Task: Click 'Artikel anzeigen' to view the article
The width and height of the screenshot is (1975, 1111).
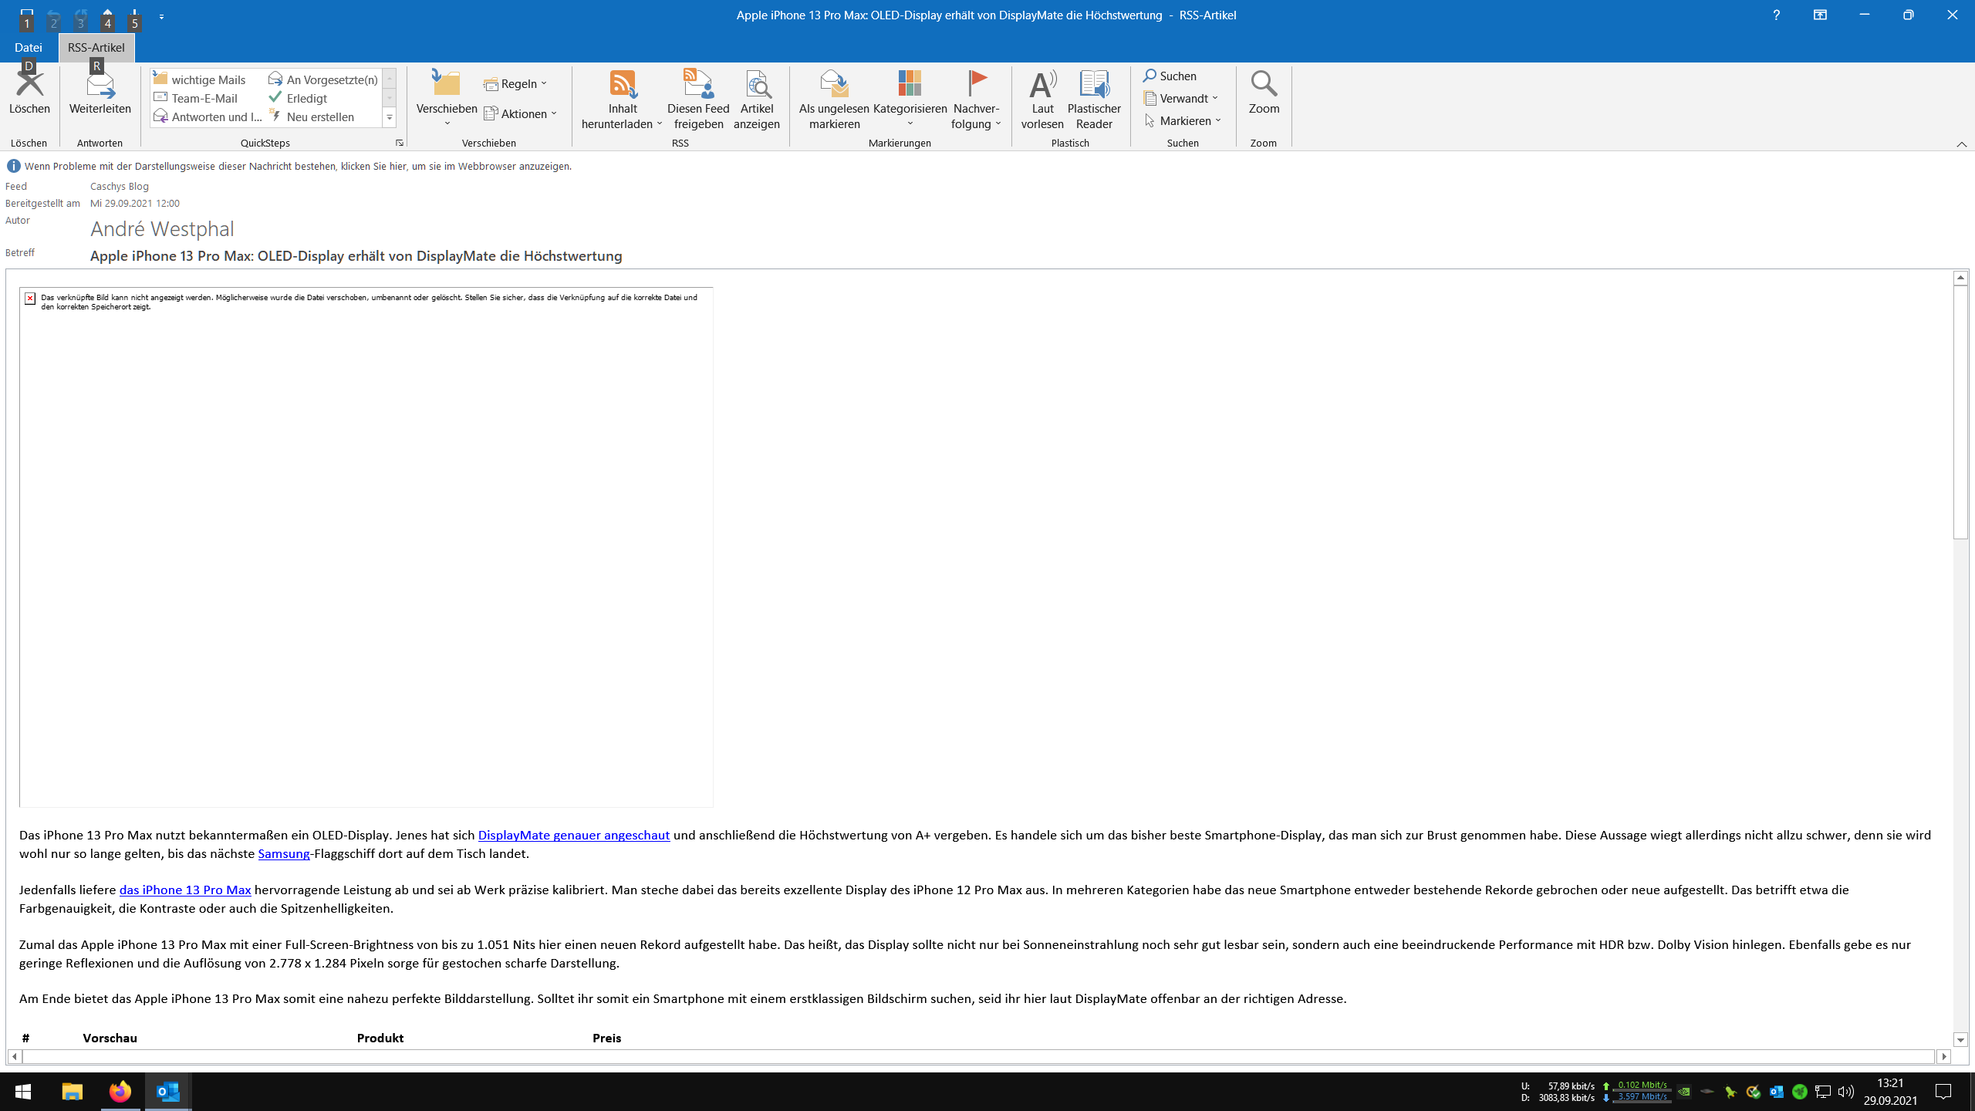Action: coord(756,100)
